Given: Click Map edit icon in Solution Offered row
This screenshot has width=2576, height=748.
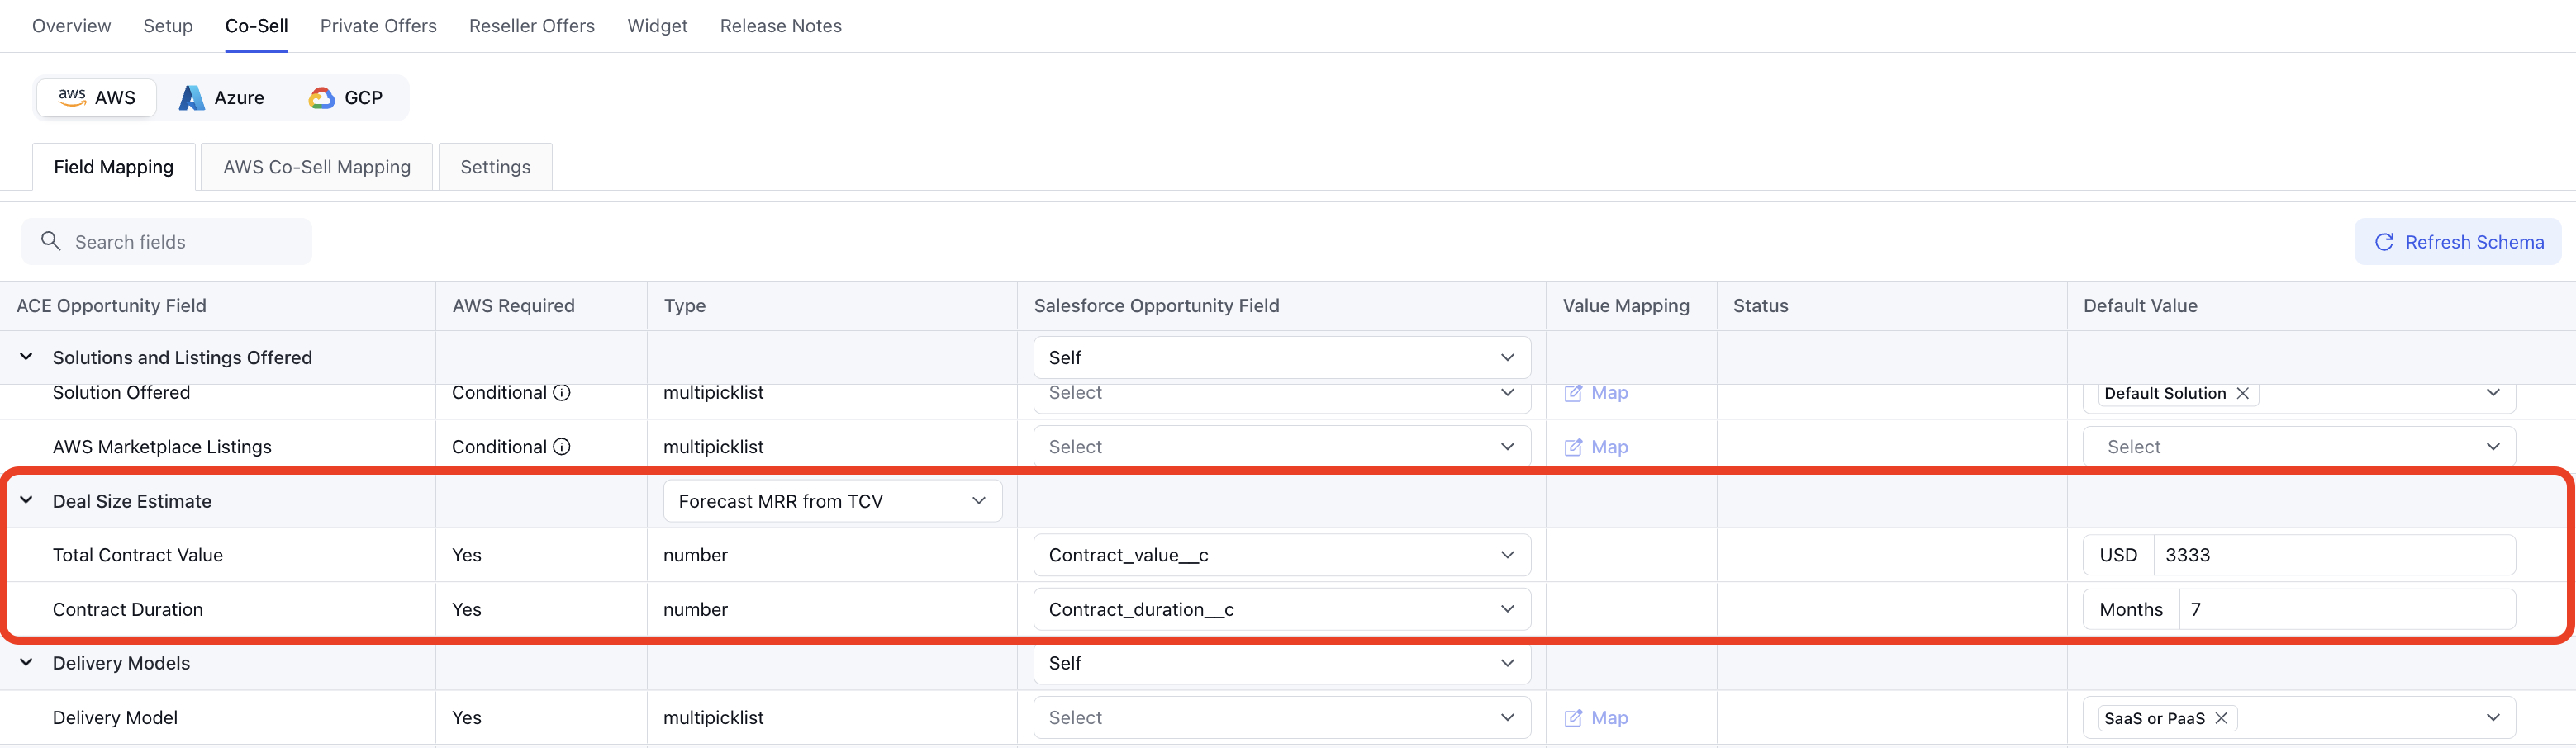Looking at the screenshot, I should (1573, 392).
